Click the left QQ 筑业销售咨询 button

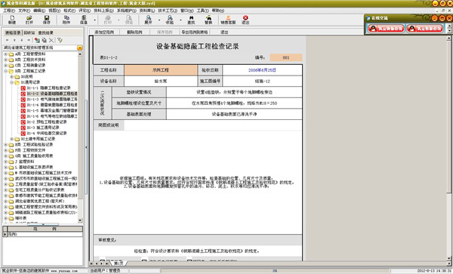tap(386, 29)
